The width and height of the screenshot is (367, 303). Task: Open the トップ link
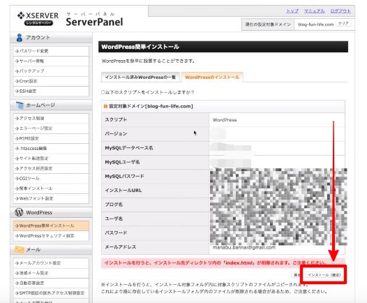tap(292, 11)
